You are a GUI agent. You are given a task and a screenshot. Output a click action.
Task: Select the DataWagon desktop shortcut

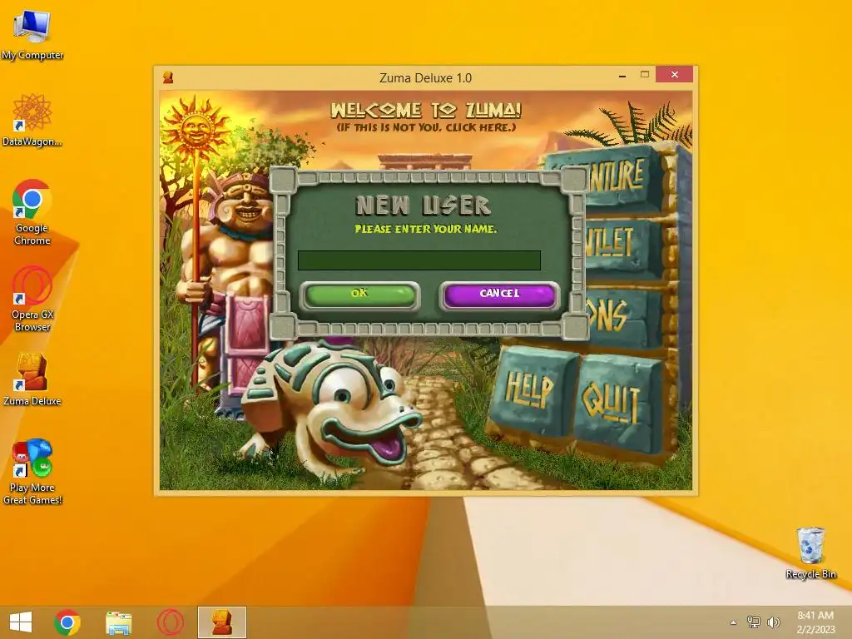[x=32, y=120]
